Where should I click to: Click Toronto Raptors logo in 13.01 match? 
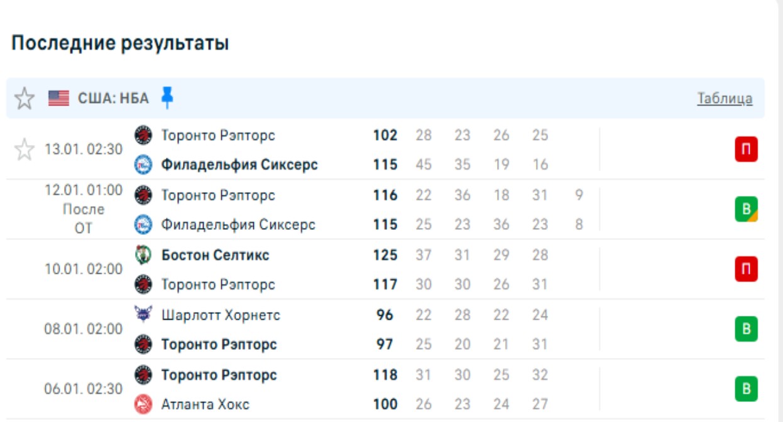click(143, 135)
